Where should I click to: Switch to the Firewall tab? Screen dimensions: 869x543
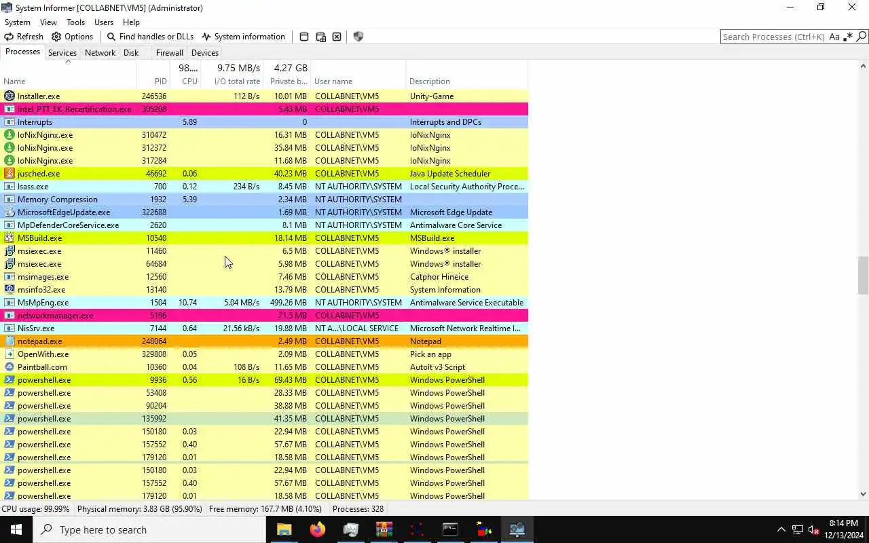tap(169, 53)
